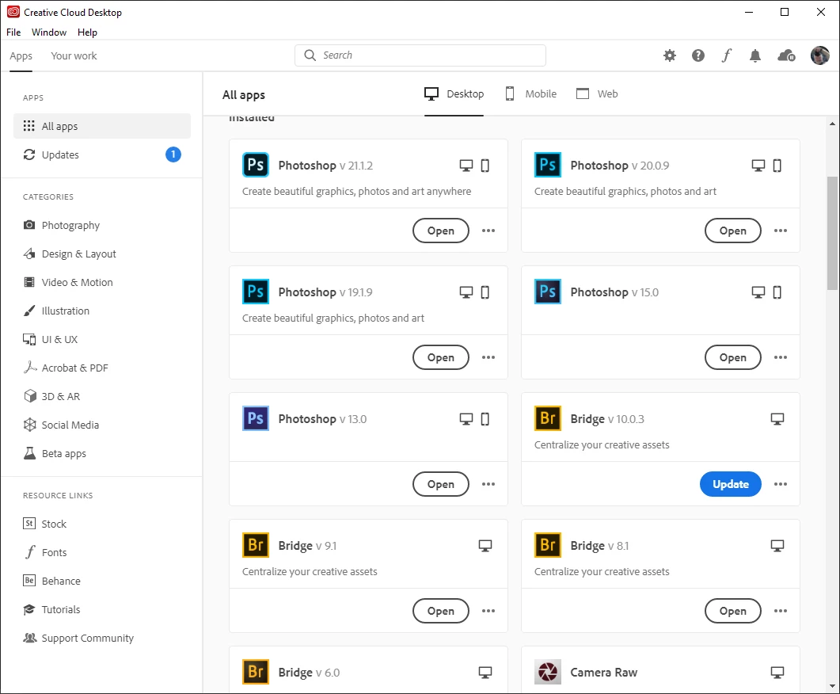Click the mobile device icon on Photoshop v 21.1.2
Screen dimensions: 840x694
[485, 166]
